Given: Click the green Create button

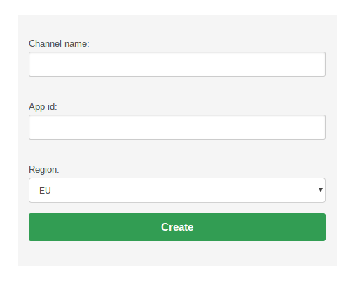Looking at the screenshot, I should [x=177, y=227].
